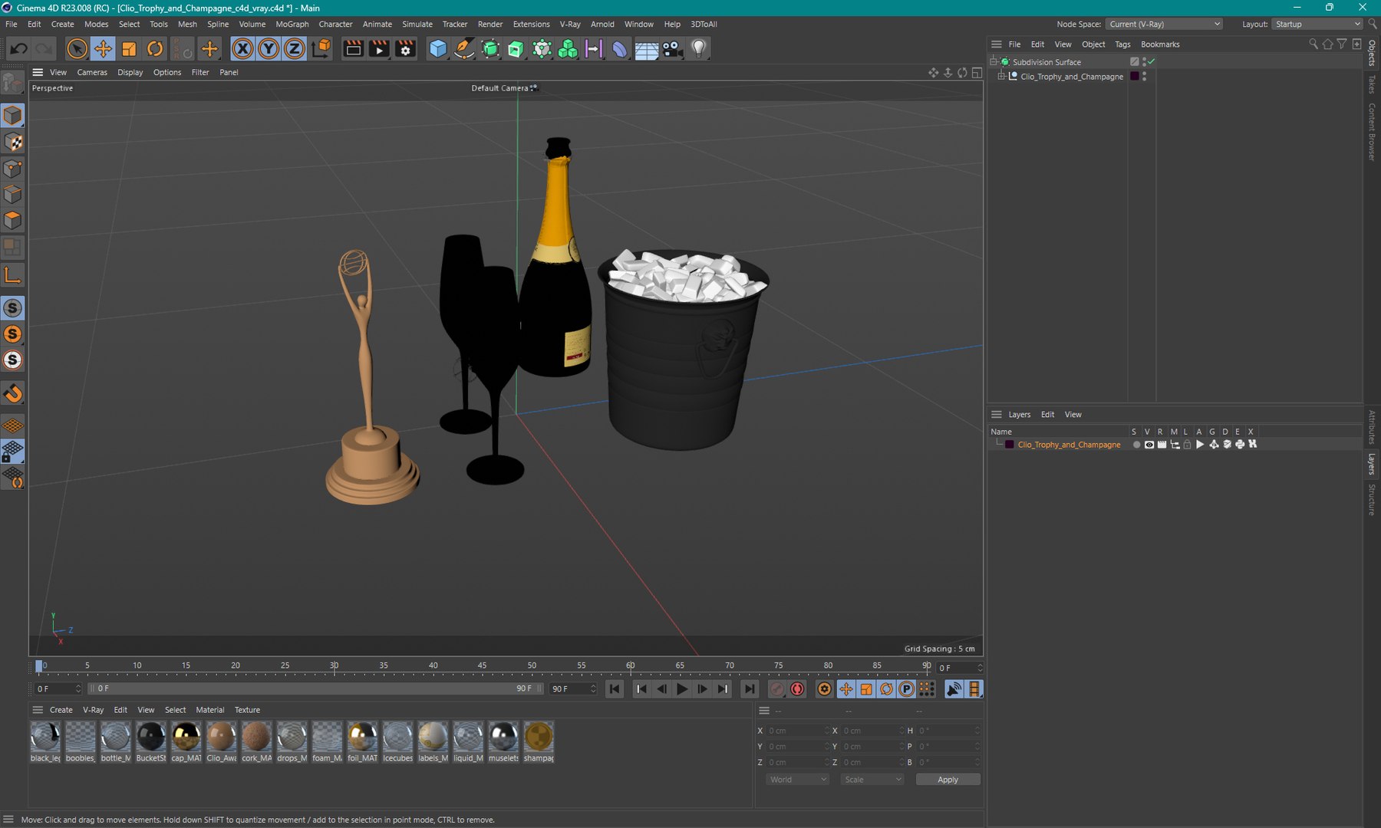
Task: Go to start of animation
Action: click(615, 689)
